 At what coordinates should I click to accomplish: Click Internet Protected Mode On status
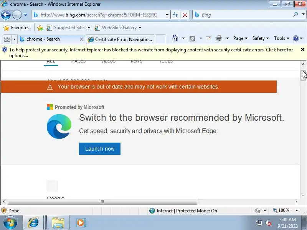click(183, 210)
